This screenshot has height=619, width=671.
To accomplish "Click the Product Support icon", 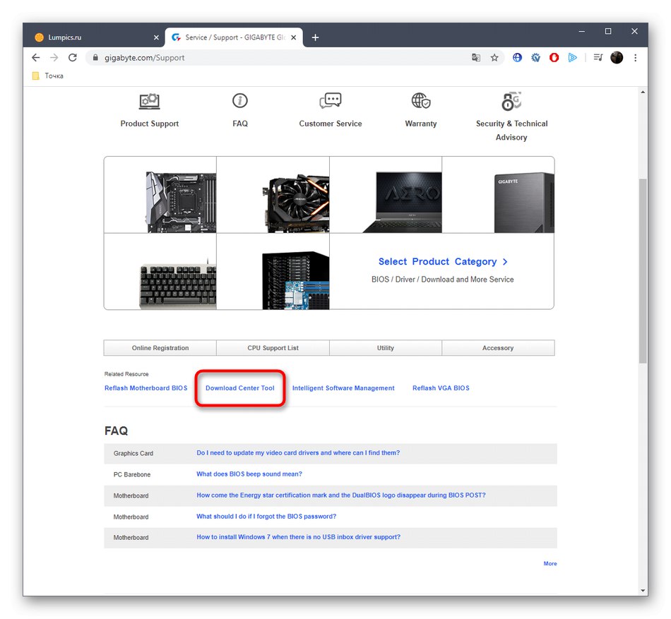I will pyautogui.click(x=149, y=102).
